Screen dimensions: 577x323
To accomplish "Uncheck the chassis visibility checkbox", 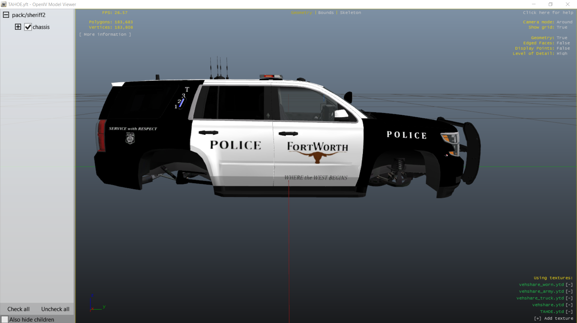I will point(28,27).
